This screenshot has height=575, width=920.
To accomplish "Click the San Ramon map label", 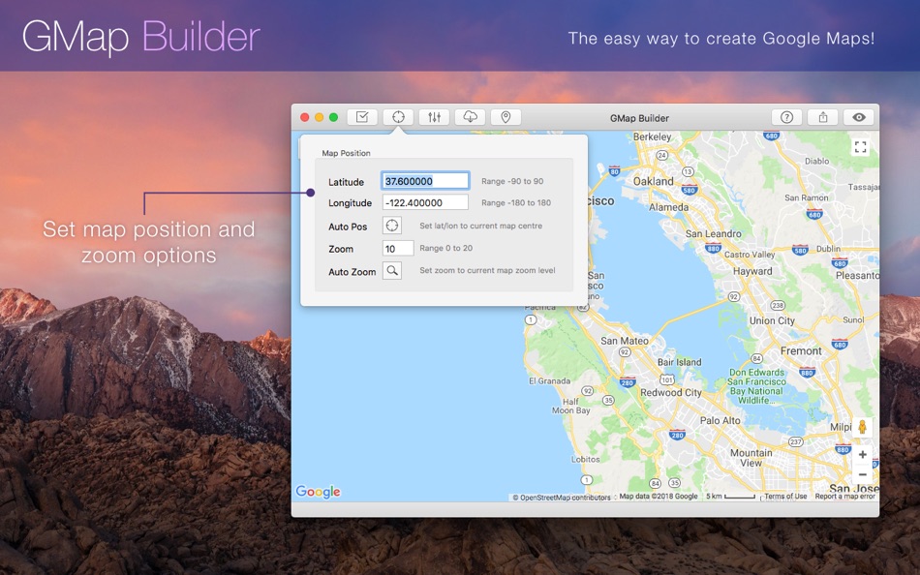I will [806, 197].
